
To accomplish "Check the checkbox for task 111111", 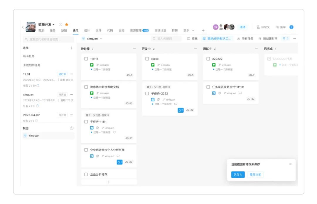I will coord(86,59).
